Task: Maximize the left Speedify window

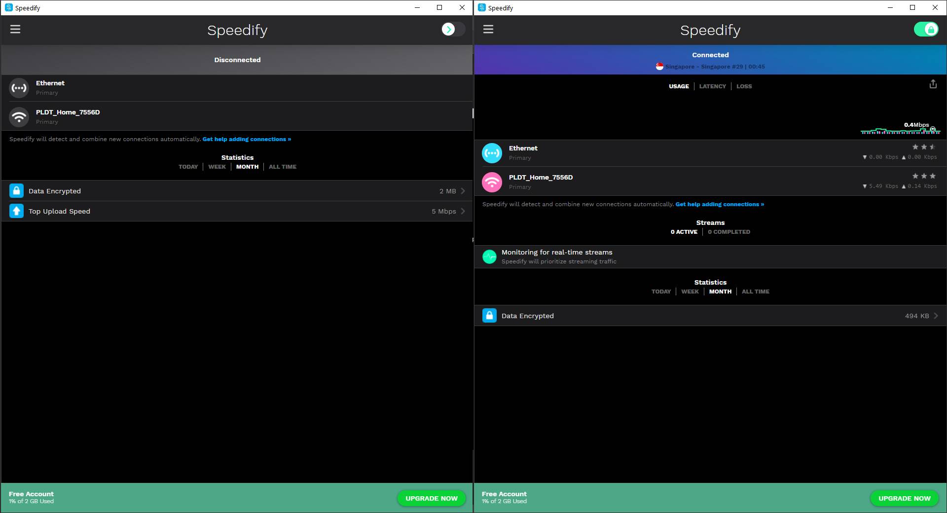Action: tap(439, 7)
